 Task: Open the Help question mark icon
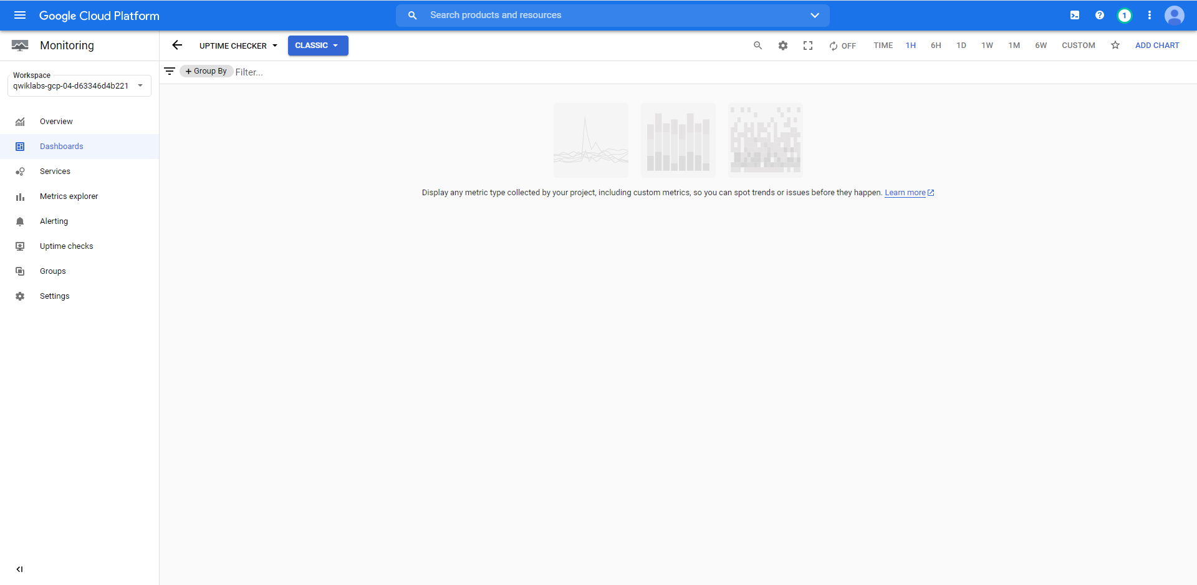point(1100,15)
